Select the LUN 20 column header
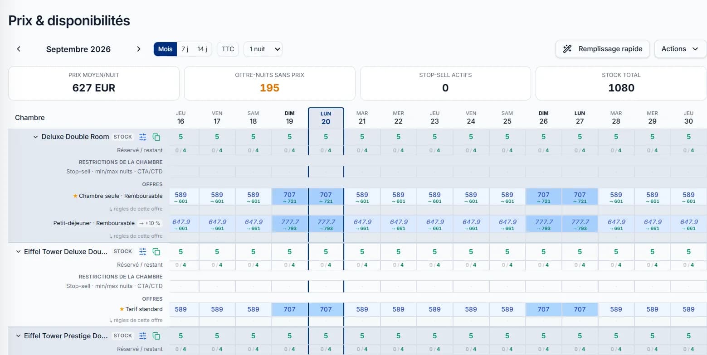707x355 pixels. [326, 118]
